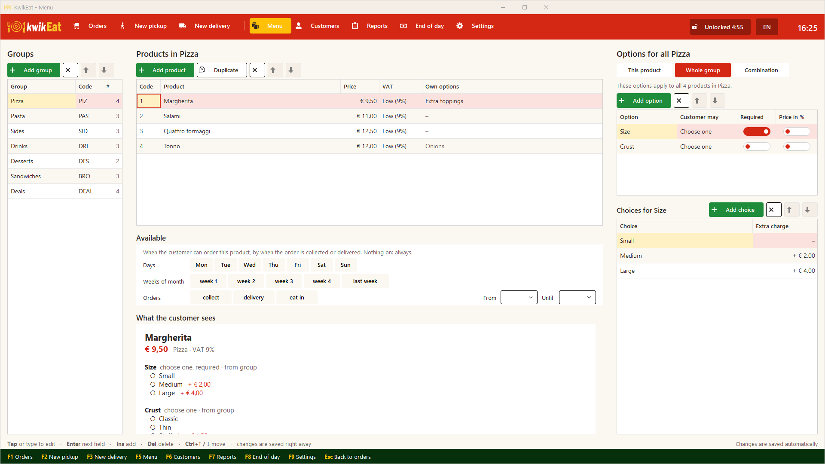Switch to This product options tab
Viewport: 825px width, 464px height.
click(644, 70)
